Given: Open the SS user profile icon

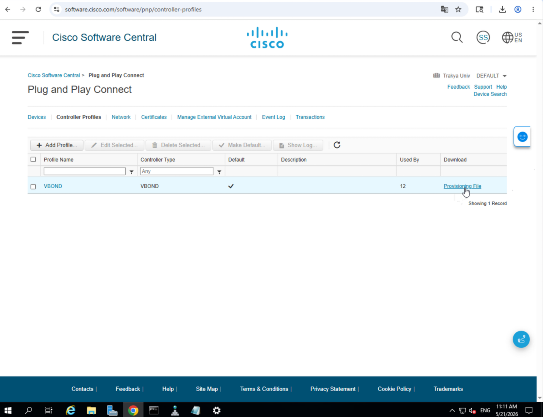Looking at the screenshot, I should click(483, 37).
